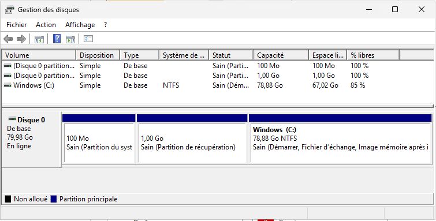Viewport: 436px width, 221px height.
Task: Sort by the % libres column header
Action: pos(373,55)
